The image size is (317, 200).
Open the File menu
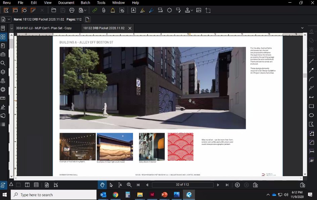(20, 3)
